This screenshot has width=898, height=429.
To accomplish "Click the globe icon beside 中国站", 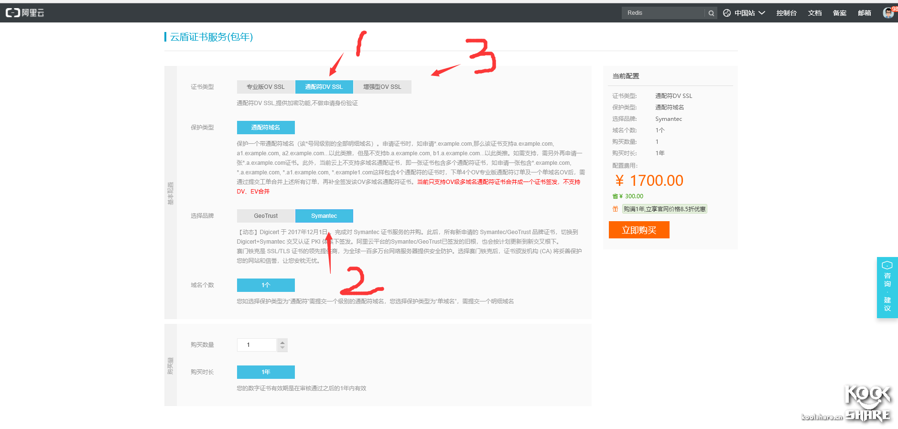I will tap(727, 13).
